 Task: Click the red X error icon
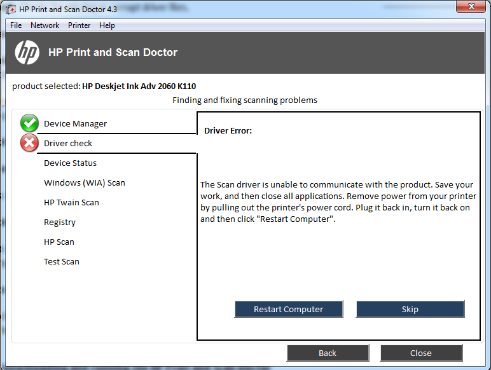point(29,143)
